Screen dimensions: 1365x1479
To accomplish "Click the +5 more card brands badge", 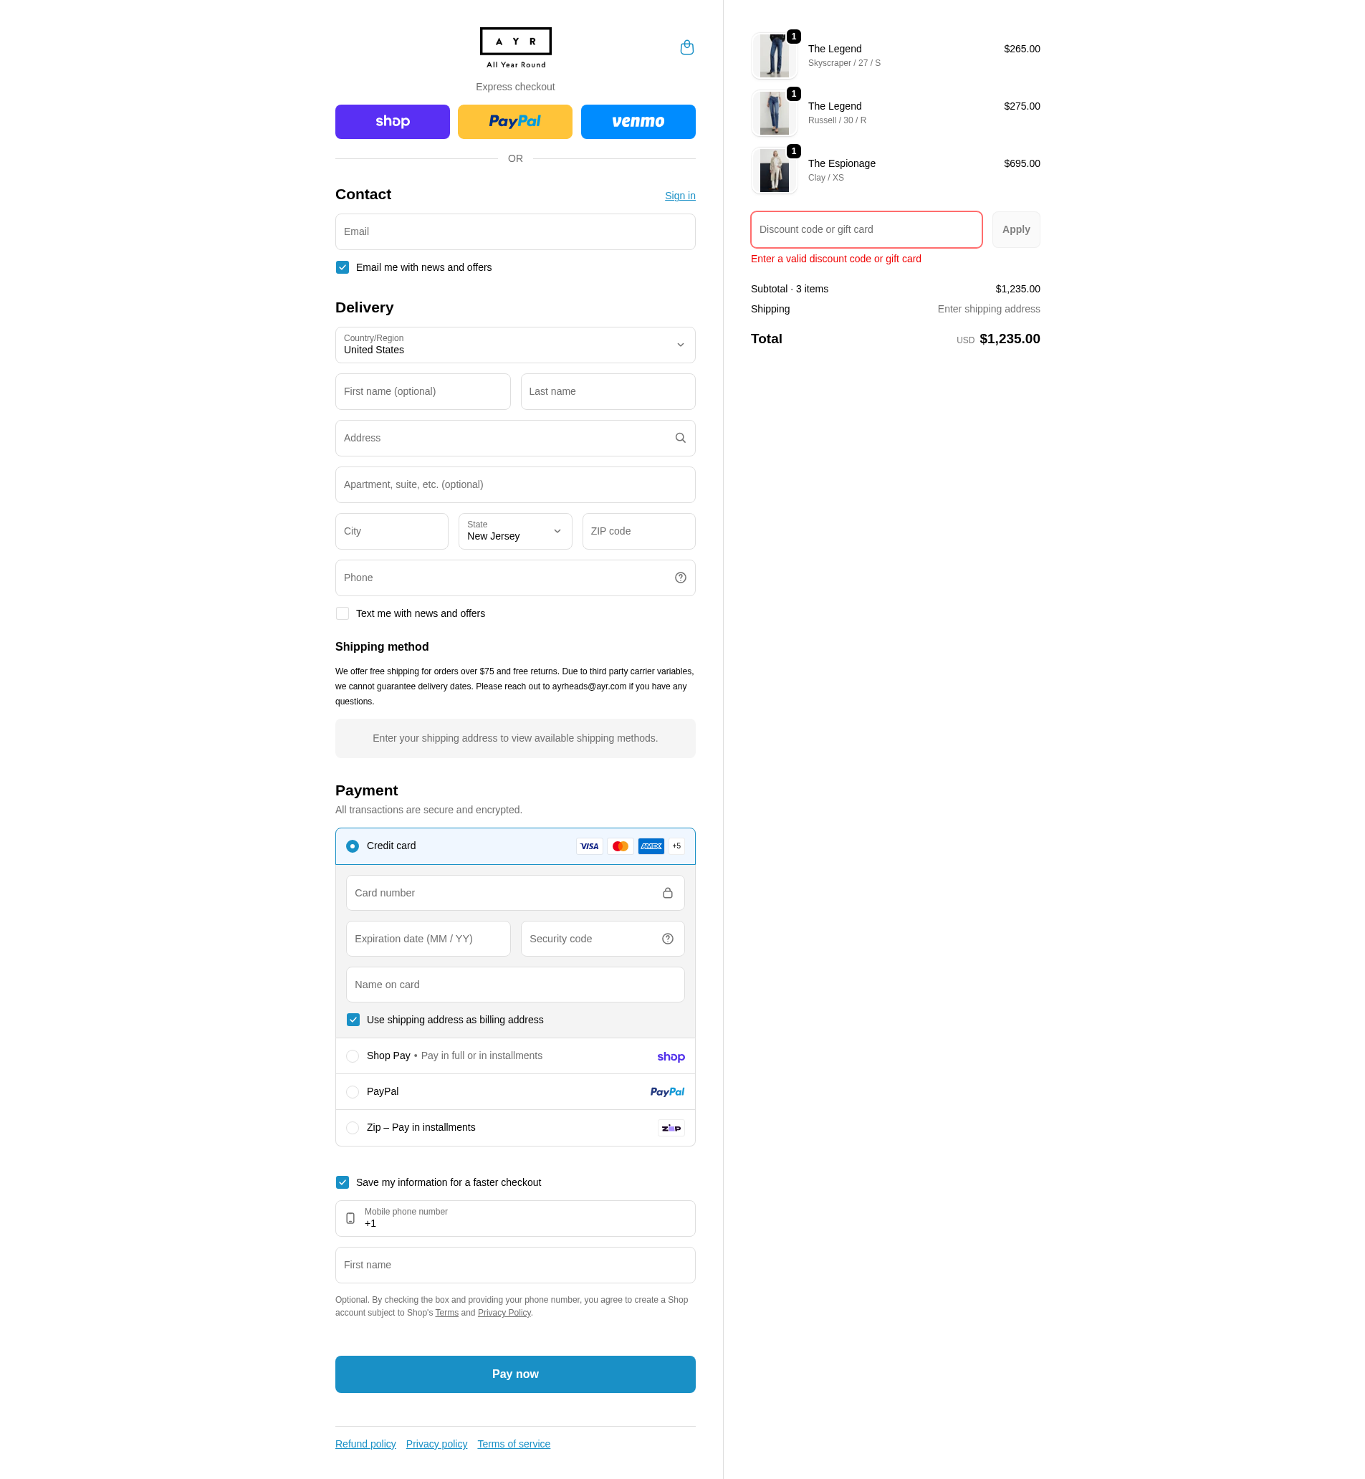I will tap(676, 846).
